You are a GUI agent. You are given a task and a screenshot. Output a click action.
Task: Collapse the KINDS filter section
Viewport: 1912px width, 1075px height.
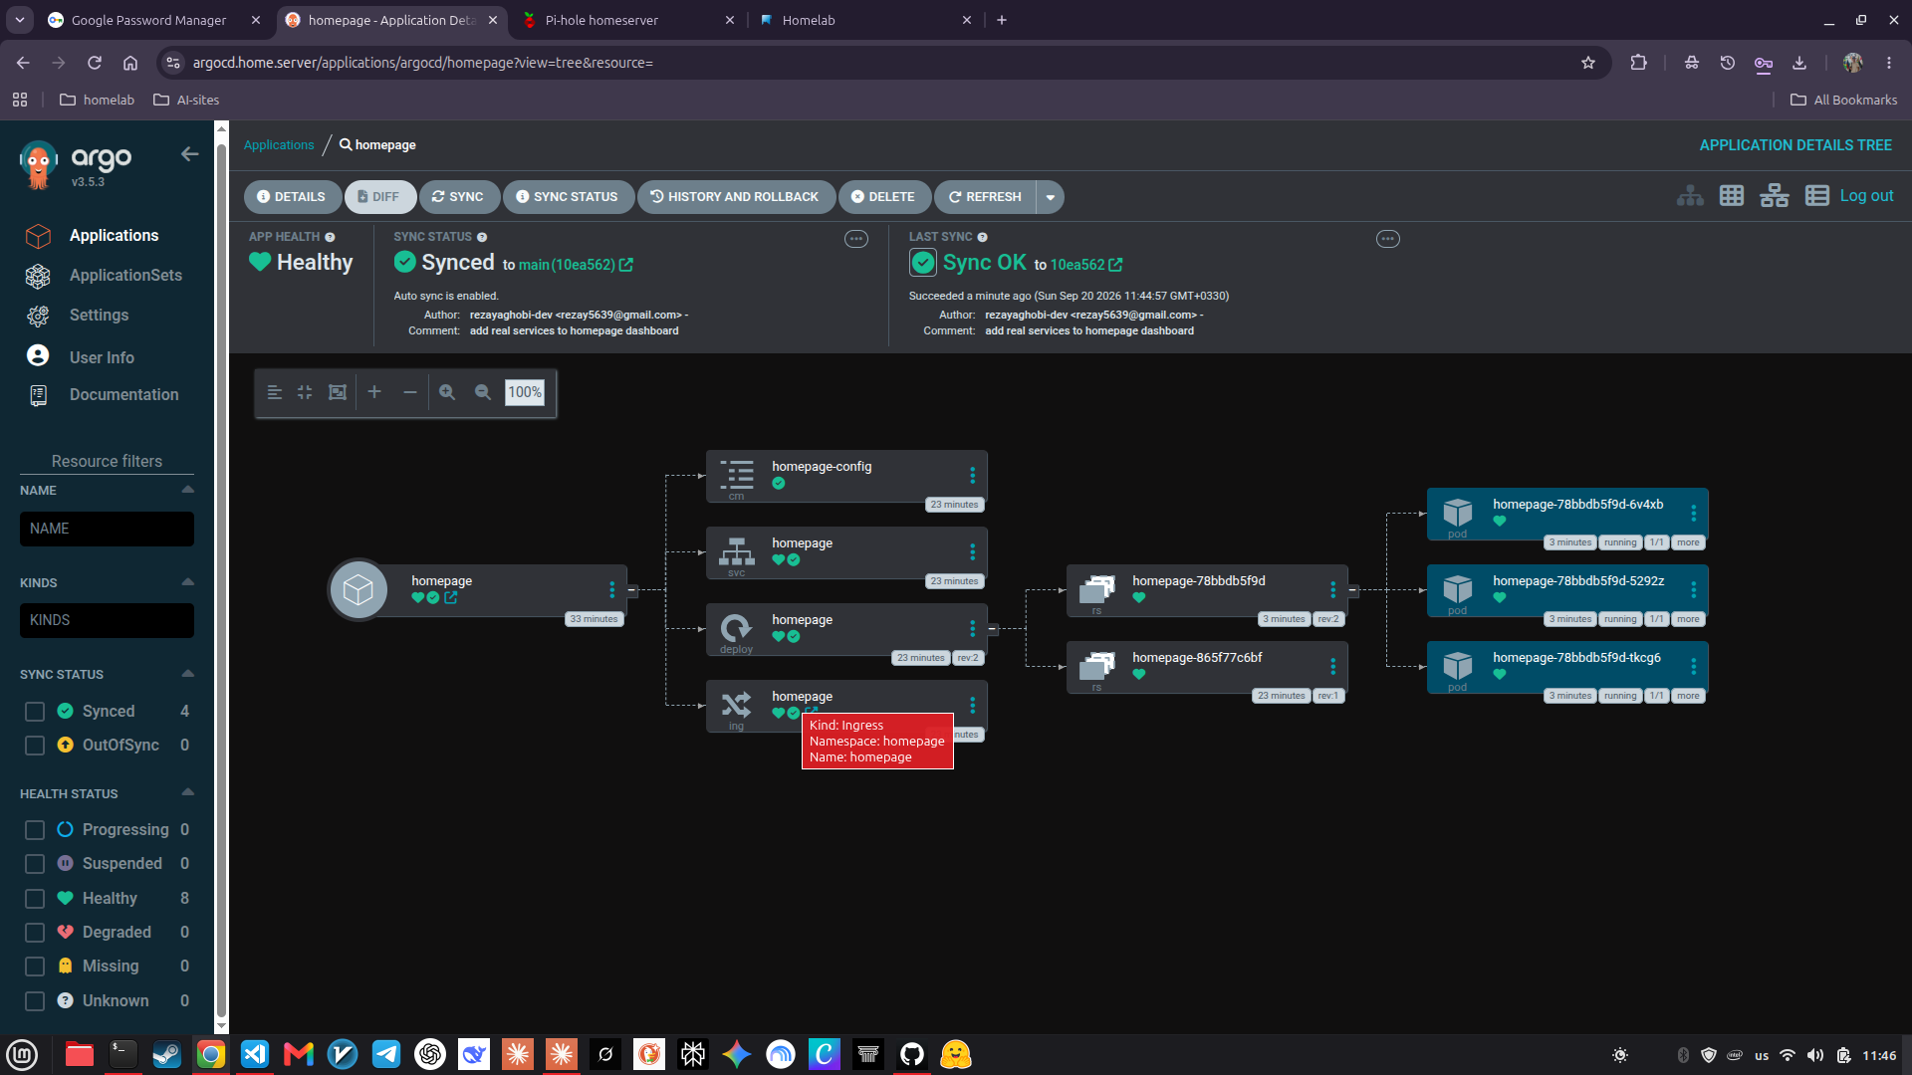click(187, 582)
